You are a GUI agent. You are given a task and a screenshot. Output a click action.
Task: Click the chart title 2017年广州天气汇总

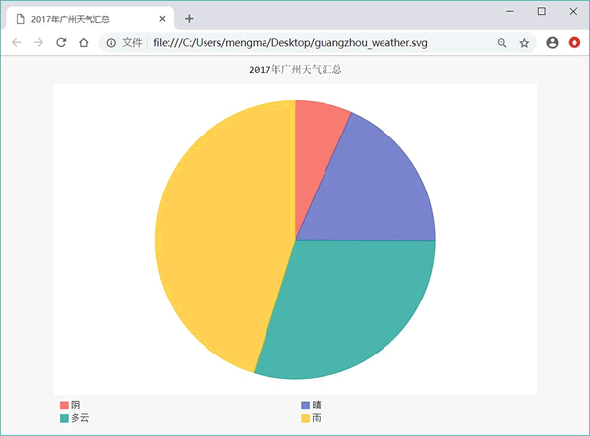(295, 69)
